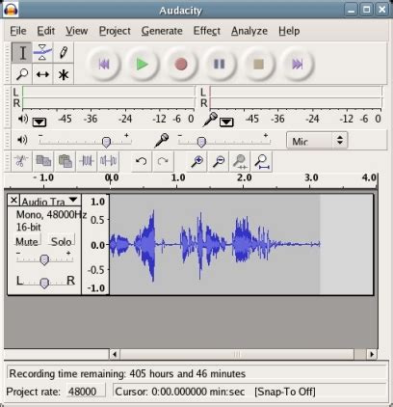Open the Mic input source selector
Screen dimensions: 393x407
point(317,140)
